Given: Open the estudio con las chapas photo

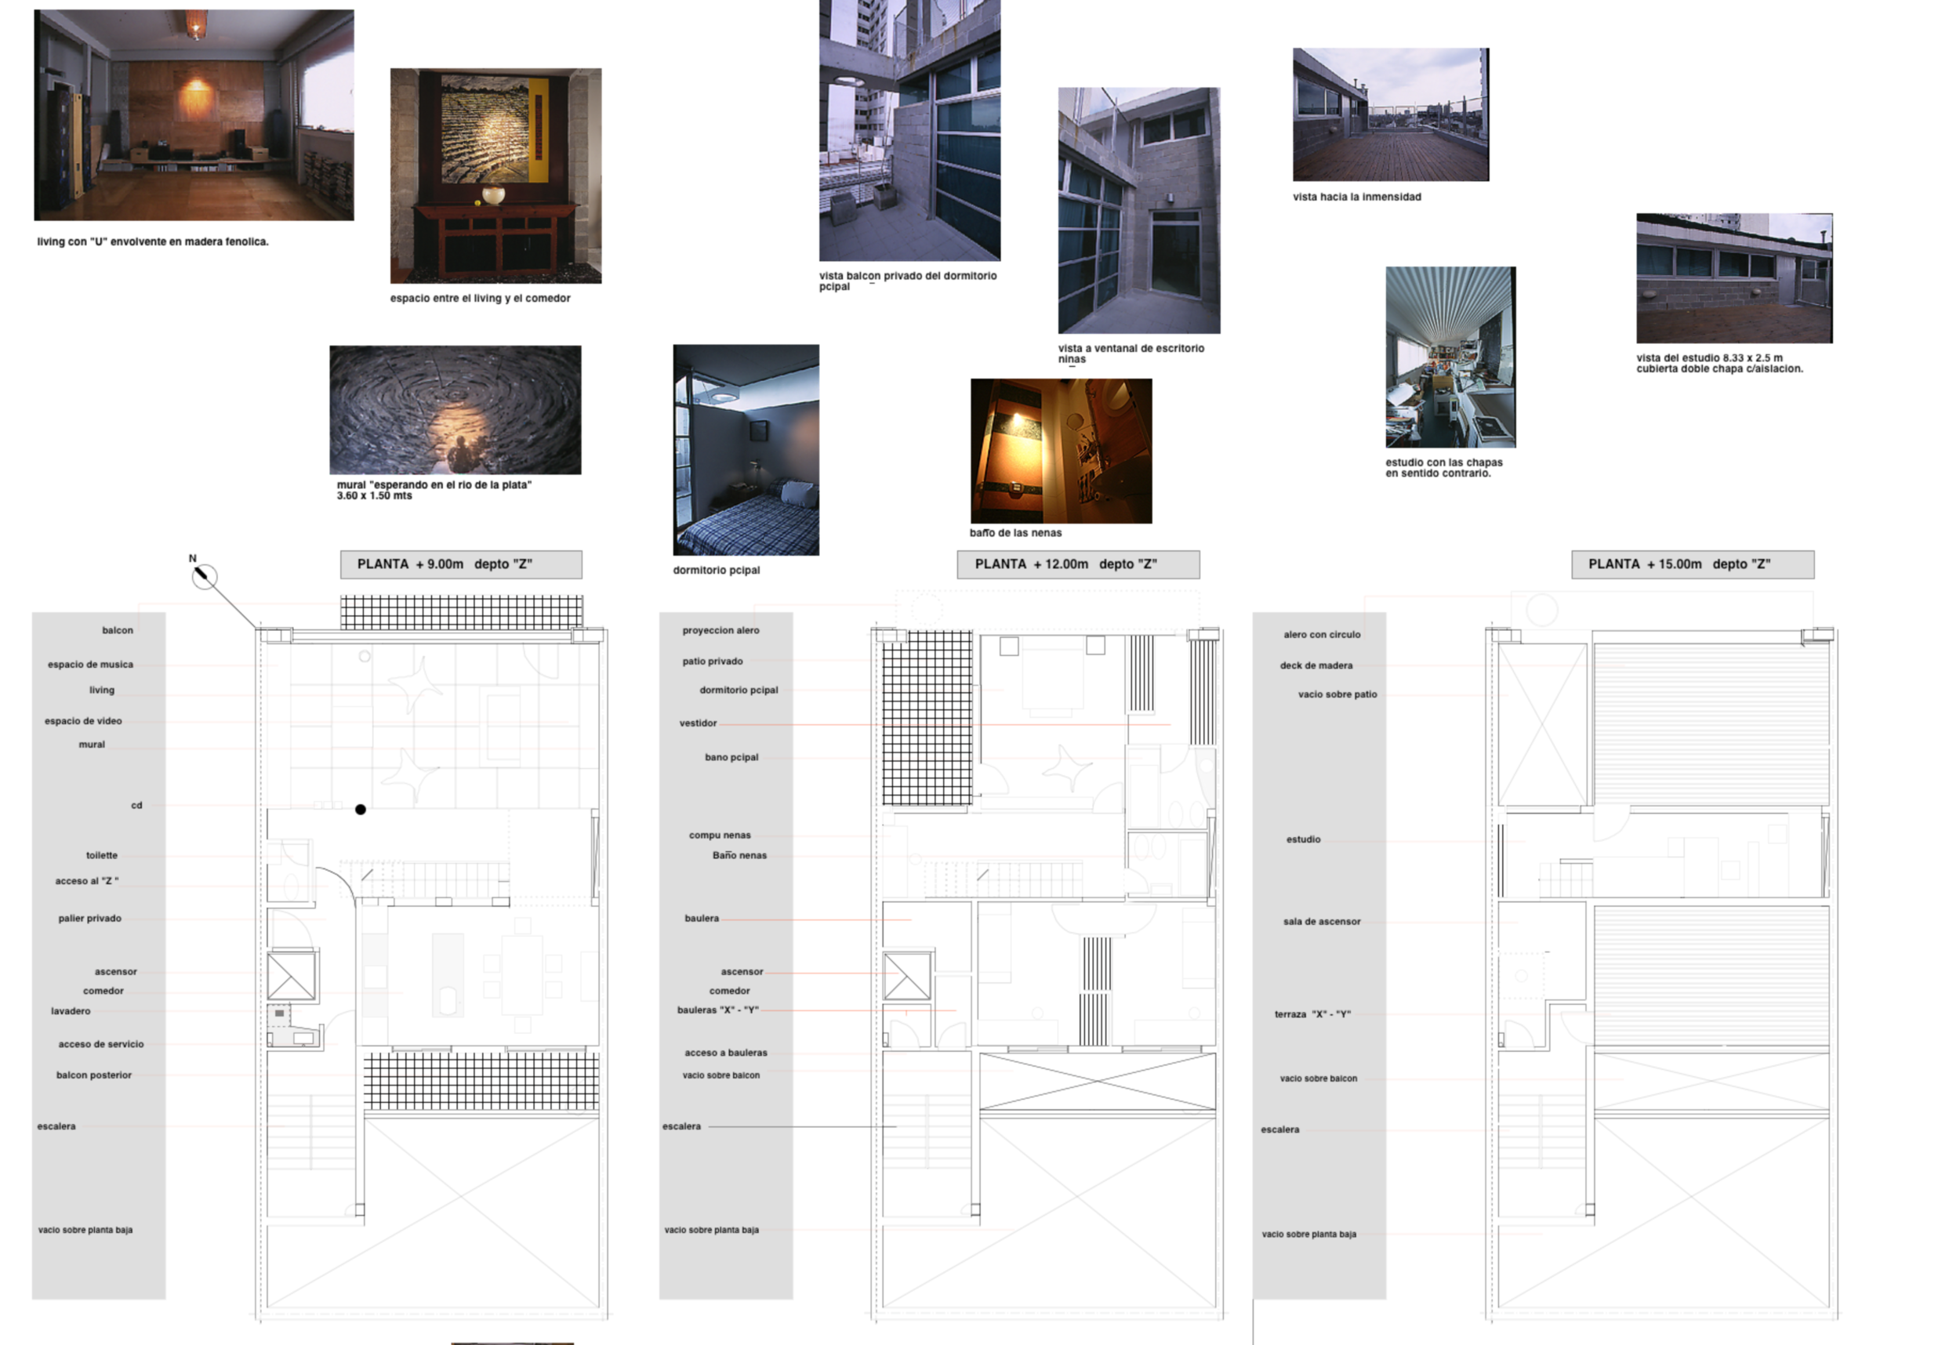Looking at the screenshot, I should 1450,357.
